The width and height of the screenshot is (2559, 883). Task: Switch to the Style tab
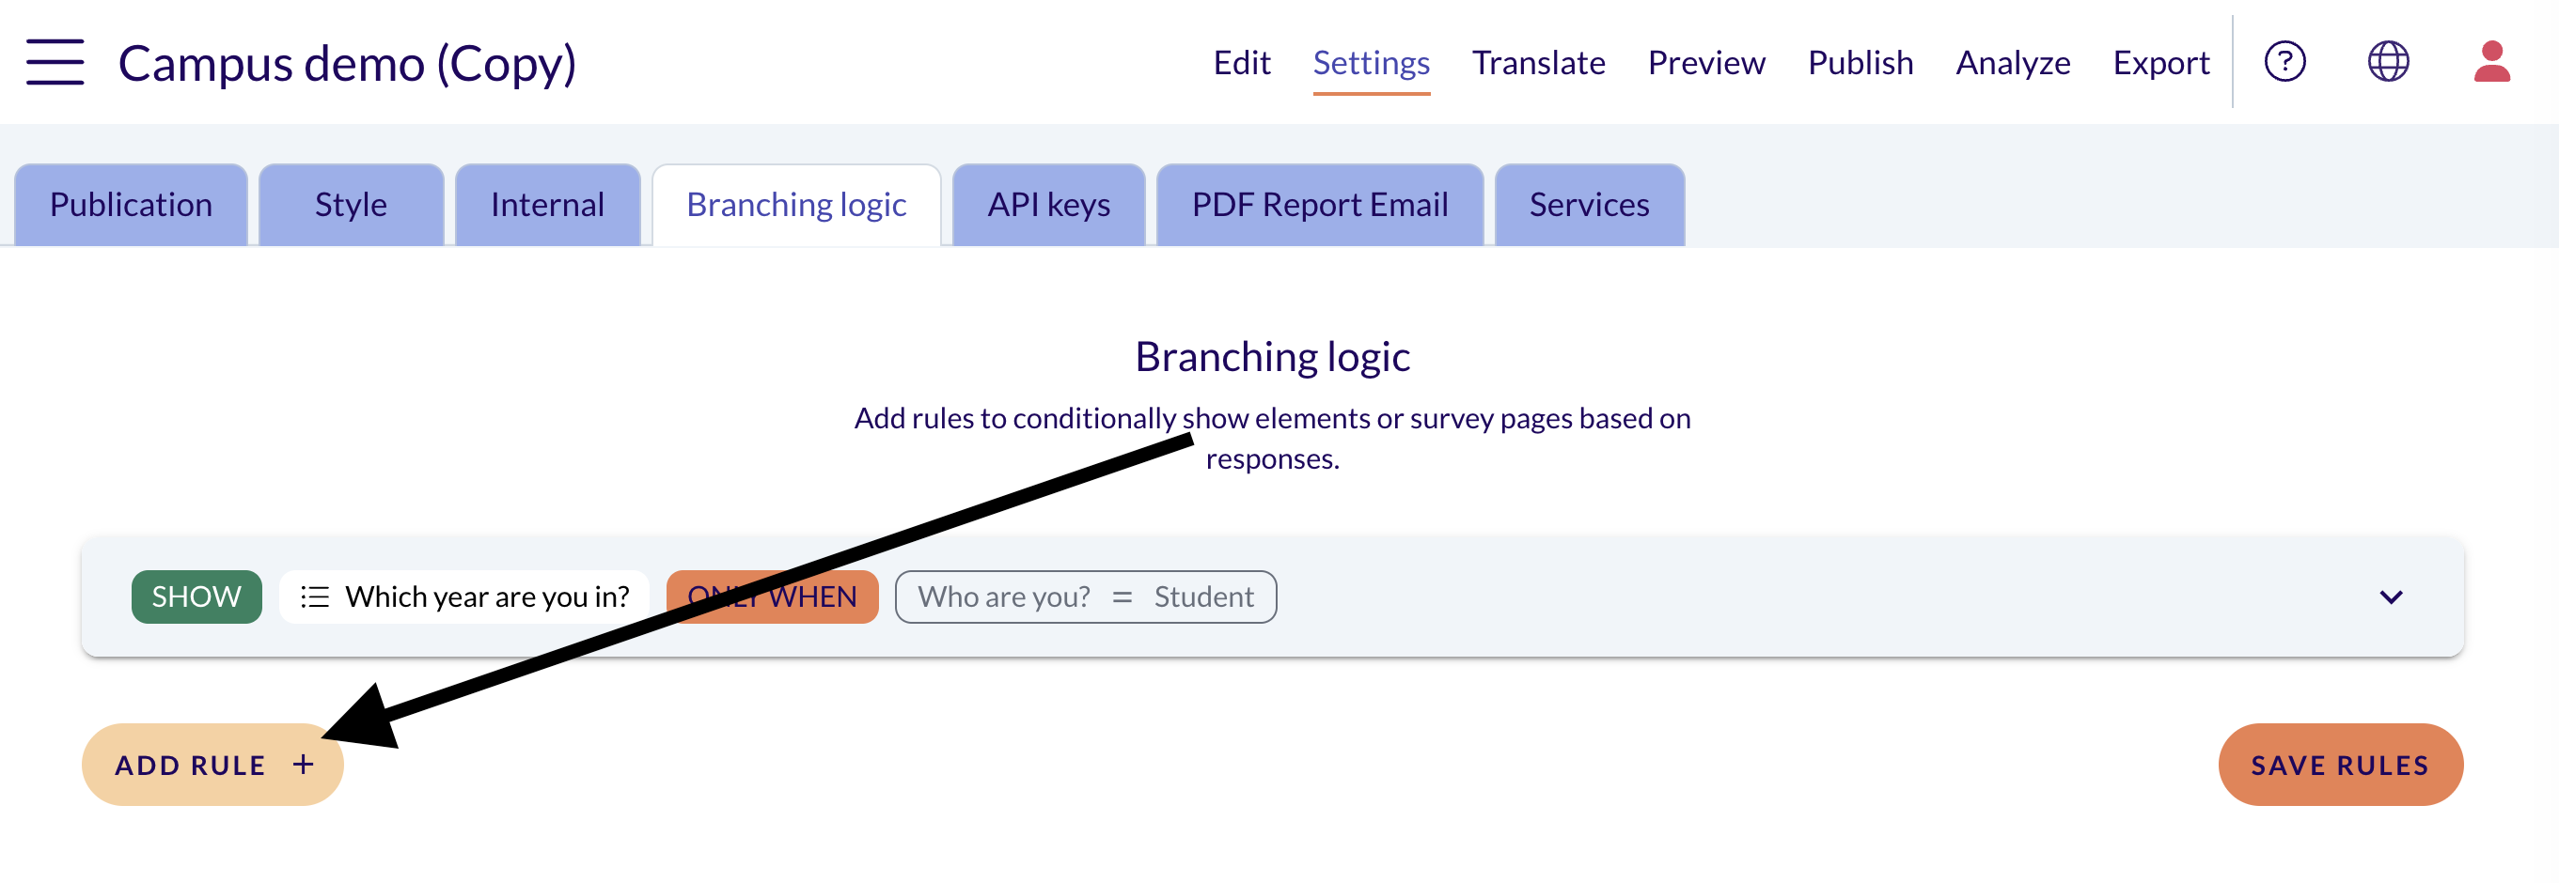click(x=351, y=205)
